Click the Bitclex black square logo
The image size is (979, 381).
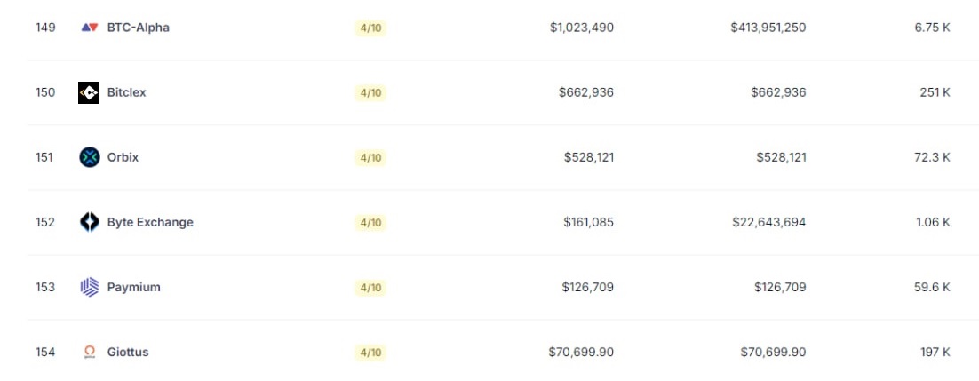[x=89, y=92]
